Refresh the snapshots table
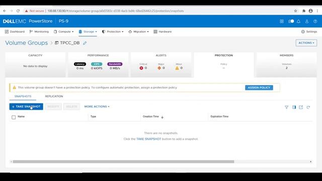 (x=308, y=107)
